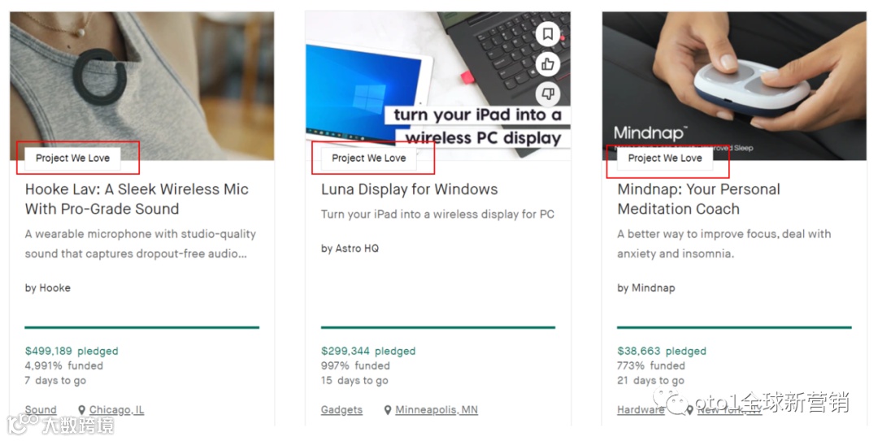This screenshot has width=878, height=441.
Task: Click the bookmark icon on Luna Display card
Action: [548, 35]
